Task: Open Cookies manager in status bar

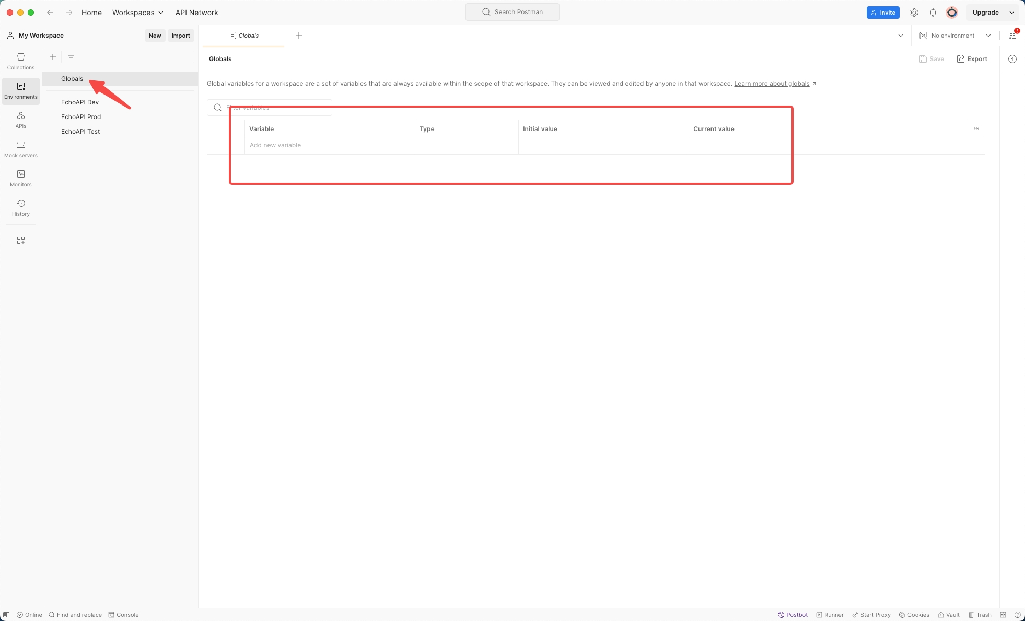Action: tap(914, 615)
